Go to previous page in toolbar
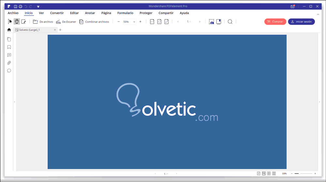The image size is (326, 182). [x=178, y=21]
